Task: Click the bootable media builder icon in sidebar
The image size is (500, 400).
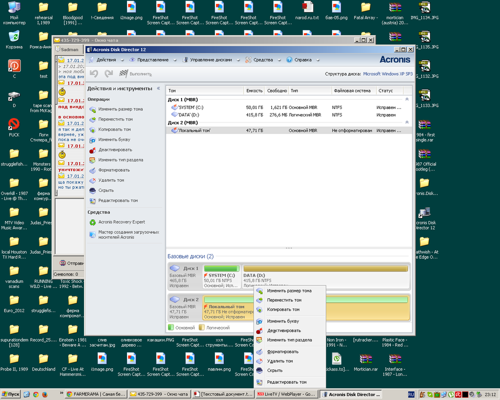Action: pos(92,235)
